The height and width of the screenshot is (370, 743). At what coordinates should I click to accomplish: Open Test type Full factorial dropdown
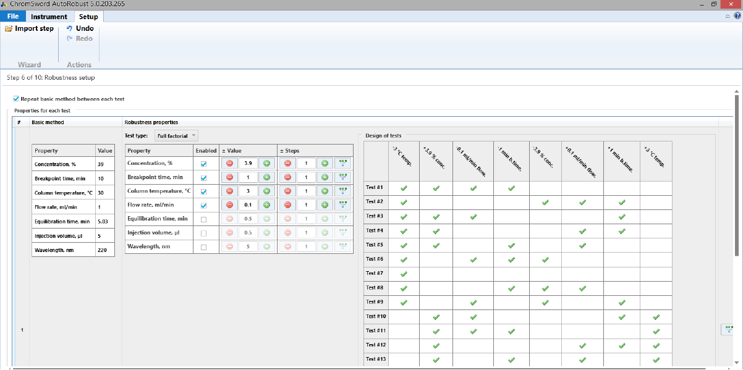[176, 135]
